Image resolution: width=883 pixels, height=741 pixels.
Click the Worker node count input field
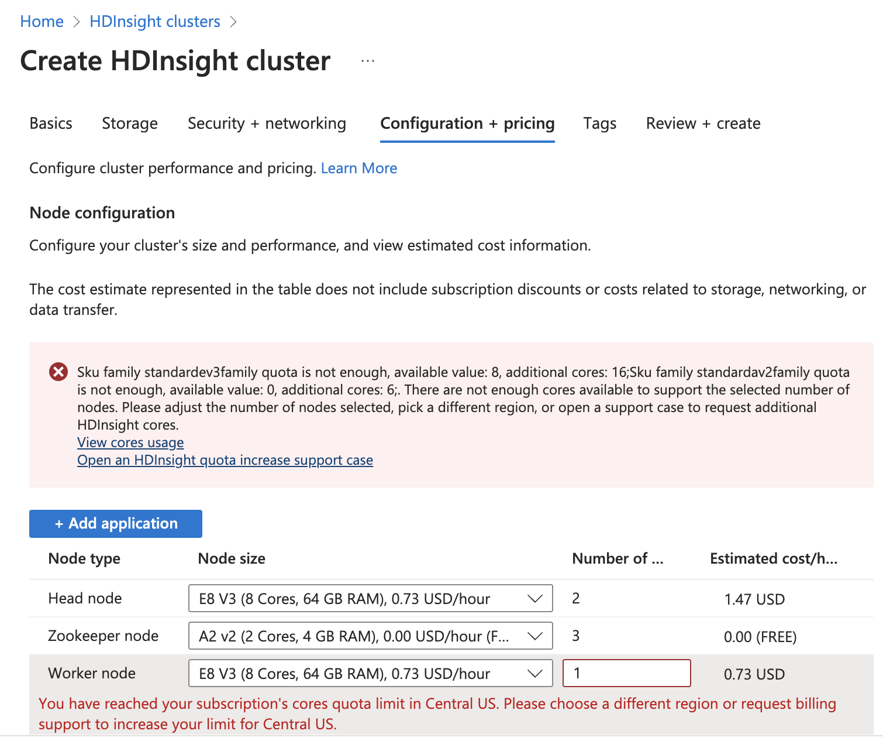point(626,673)
